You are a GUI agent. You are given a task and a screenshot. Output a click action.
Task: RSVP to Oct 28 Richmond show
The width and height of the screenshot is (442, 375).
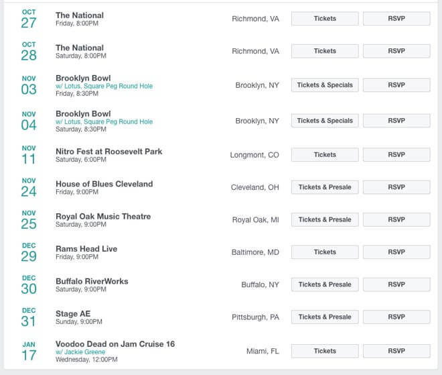[x=396, y=51]
